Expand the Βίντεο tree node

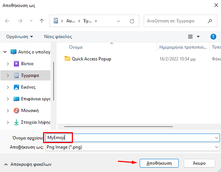(x=8, y=64)
